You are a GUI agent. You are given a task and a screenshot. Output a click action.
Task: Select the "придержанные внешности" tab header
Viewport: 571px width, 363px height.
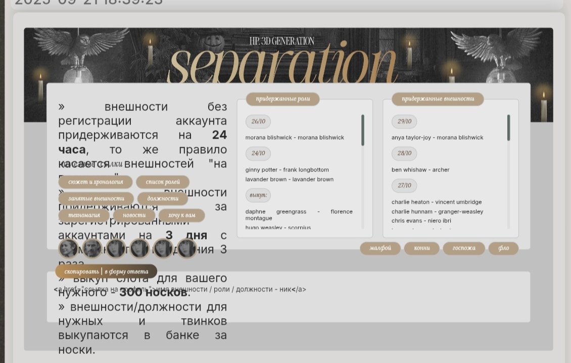(438, 99)
